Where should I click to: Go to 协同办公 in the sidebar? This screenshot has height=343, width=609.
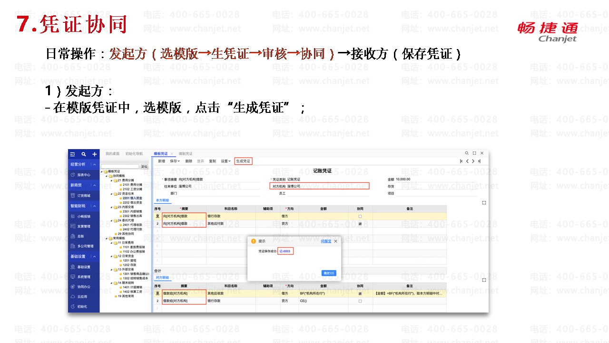point(84,287)
